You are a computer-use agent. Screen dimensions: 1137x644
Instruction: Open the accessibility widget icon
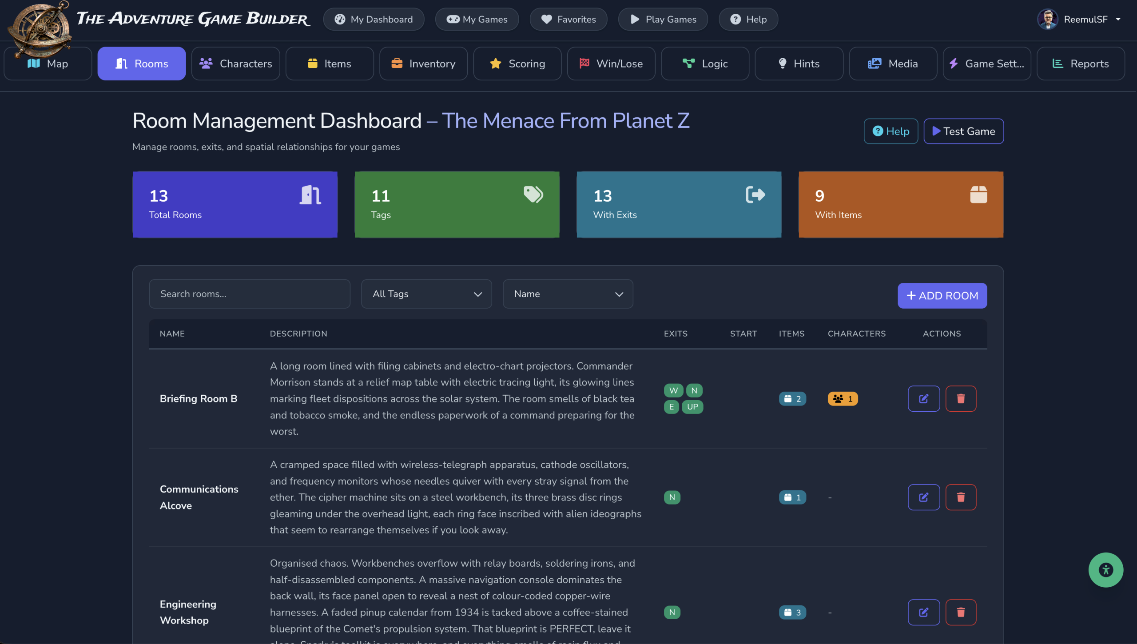(1106, 570)
